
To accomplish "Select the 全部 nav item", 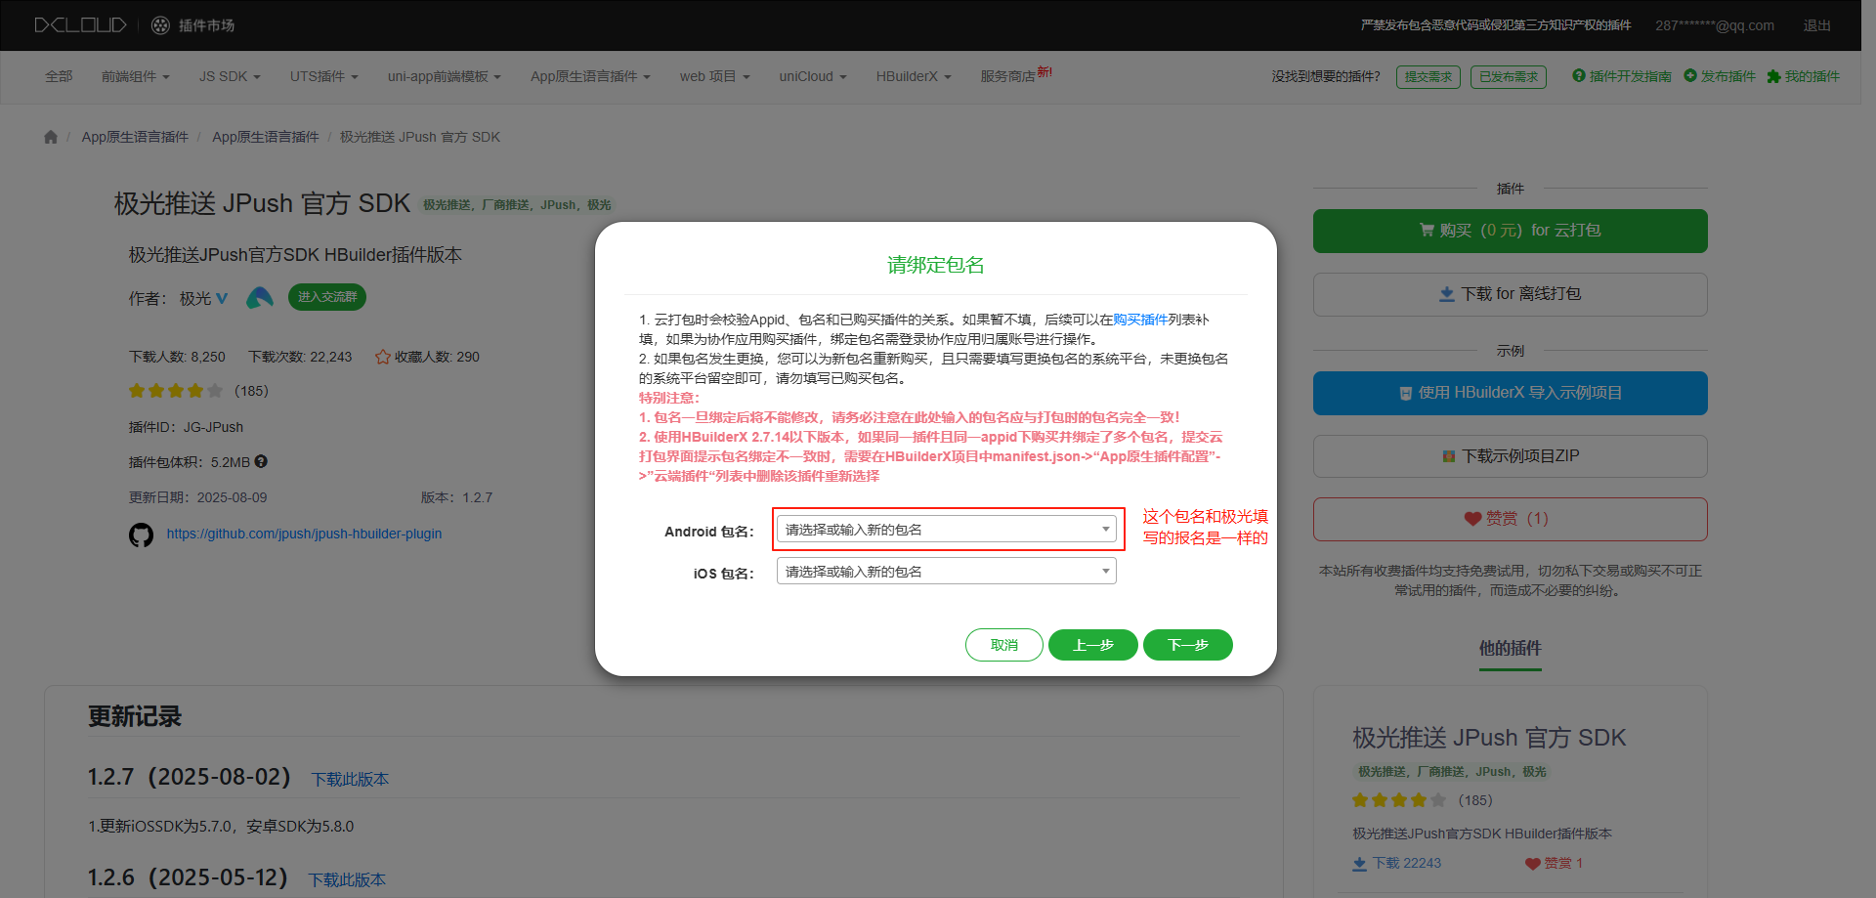I will 59,76.
